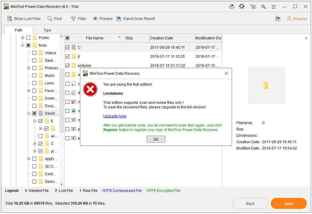Screen dimensions: 312x214
Task: Open the bootable media disc icon
Action: pyautogui.click(x=231, y=7)
